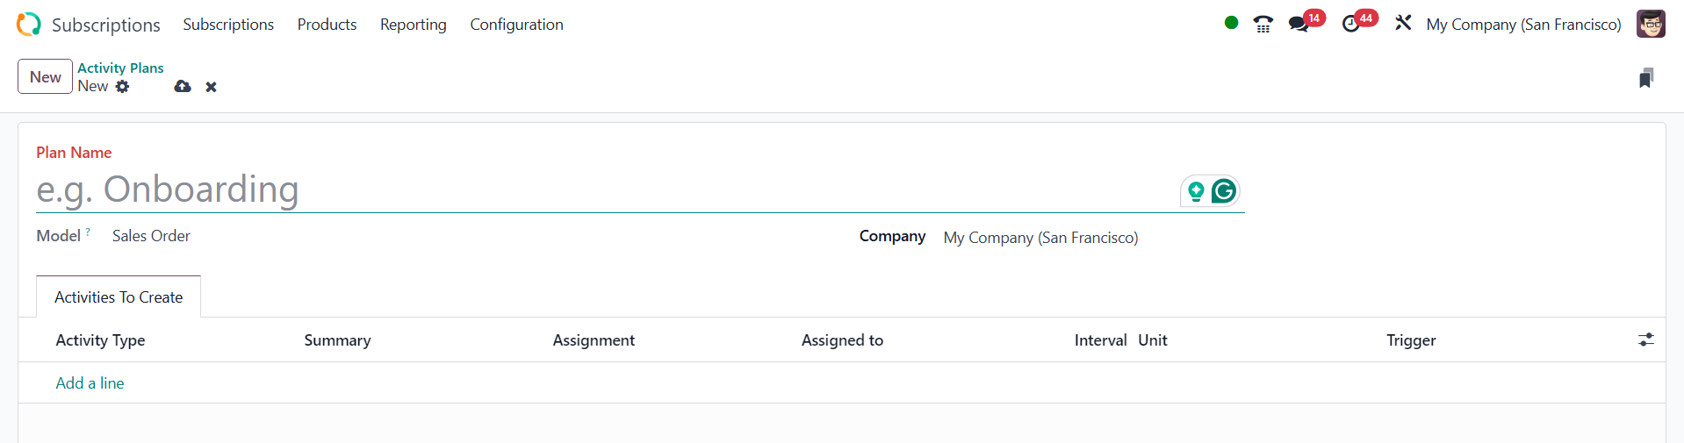Toggle optional columns adjust icon

click(1646, 339)
